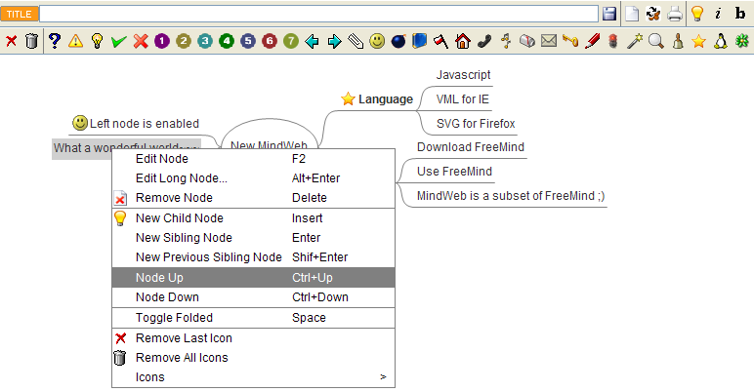This screenshot has height=392, width=754.
Task: Click the print icon
Action: point(675,14)
